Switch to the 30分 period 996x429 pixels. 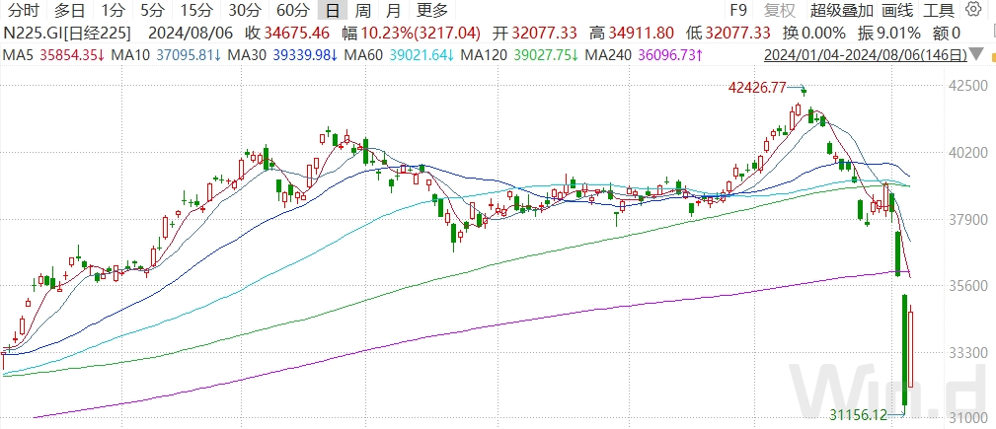click(x=244, y=11)
